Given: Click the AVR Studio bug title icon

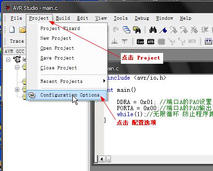Looking at the screenshot, I should click(7, 7).
